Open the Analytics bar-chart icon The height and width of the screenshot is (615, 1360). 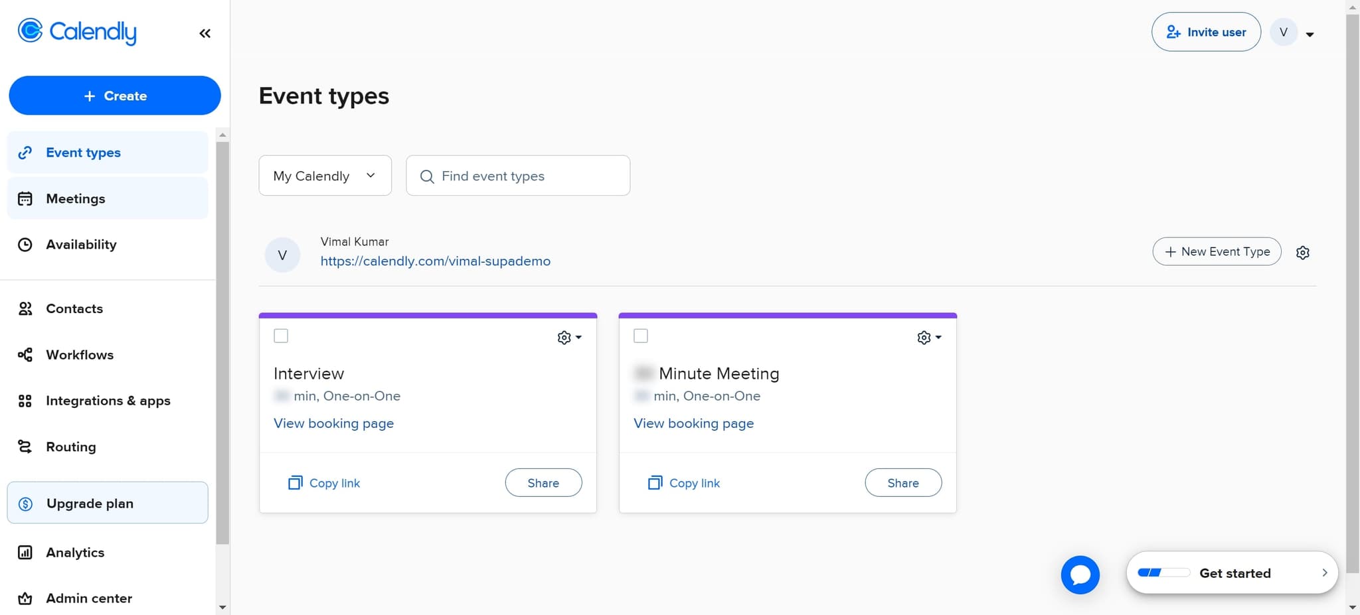point(25,552)
